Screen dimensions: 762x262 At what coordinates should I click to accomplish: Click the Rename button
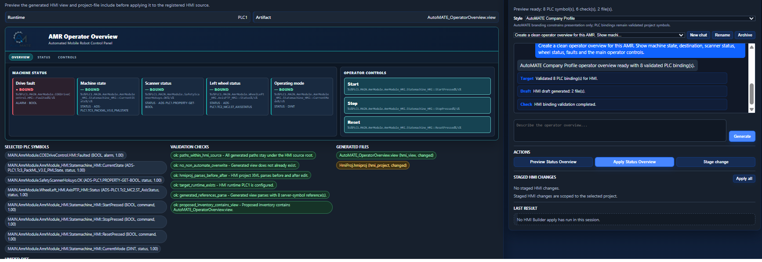(x=722, y=35)
